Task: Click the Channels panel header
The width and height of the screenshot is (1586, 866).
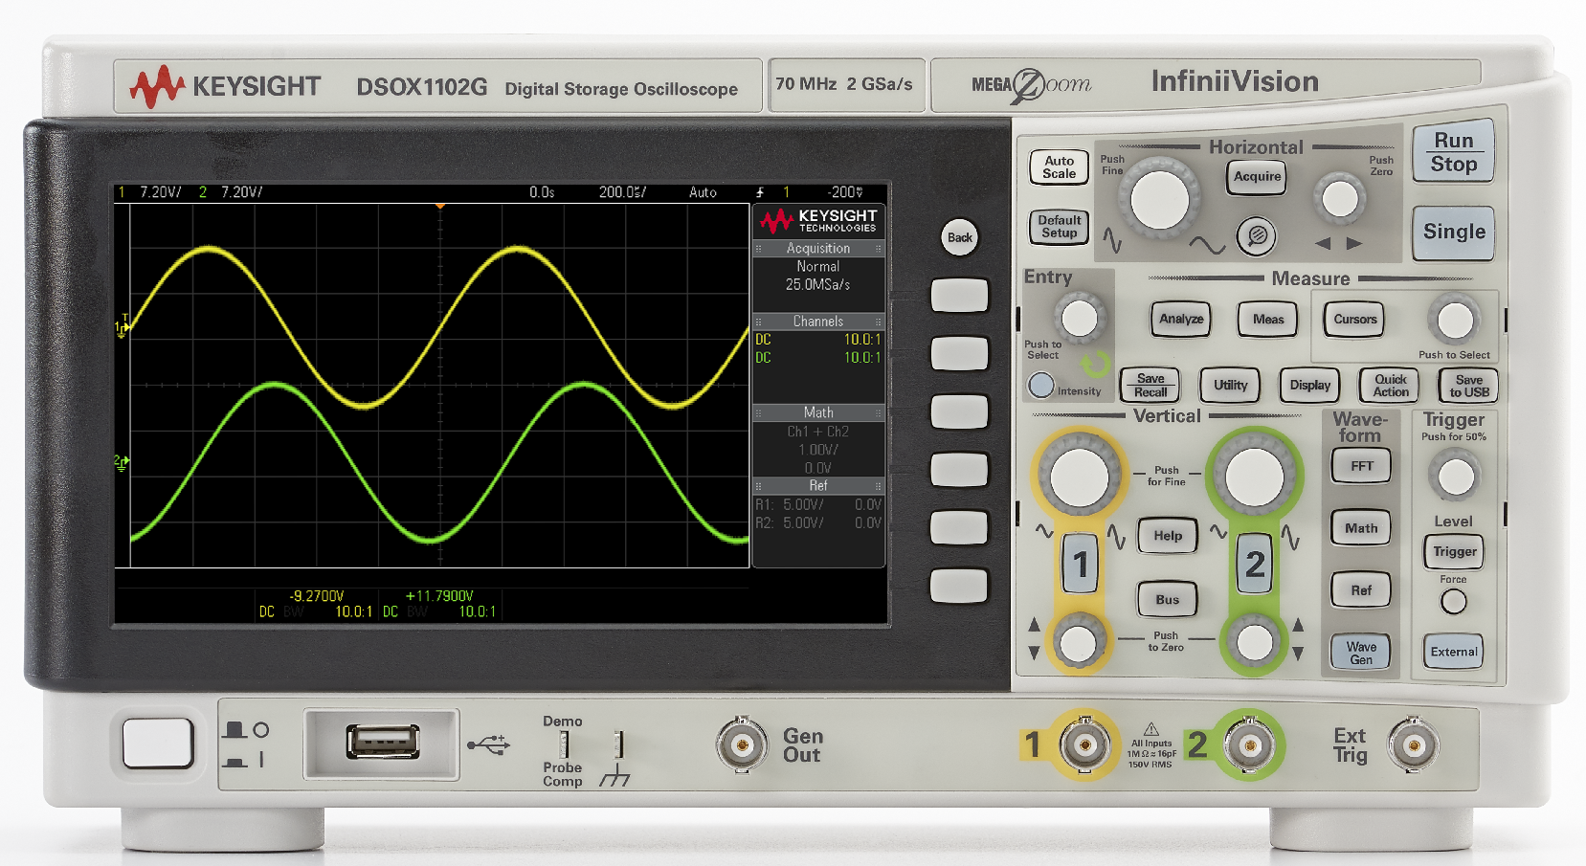Action: tap(818, 322)
